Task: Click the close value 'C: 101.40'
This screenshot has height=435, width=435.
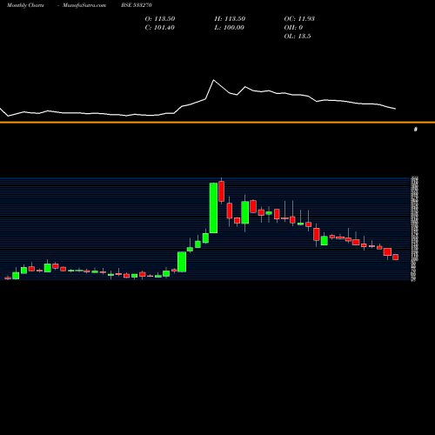Action: 159,28
